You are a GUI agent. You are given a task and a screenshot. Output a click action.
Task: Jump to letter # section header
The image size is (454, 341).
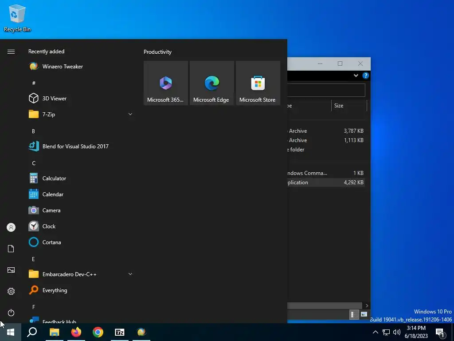[x=34, y=83]
